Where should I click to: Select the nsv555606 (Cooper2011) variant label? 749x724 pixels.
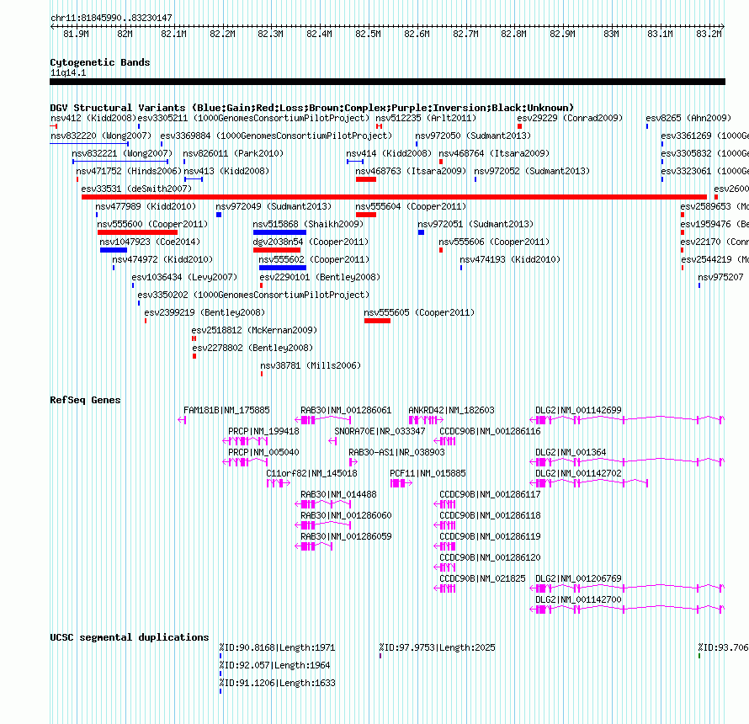[x=494, y=242]
